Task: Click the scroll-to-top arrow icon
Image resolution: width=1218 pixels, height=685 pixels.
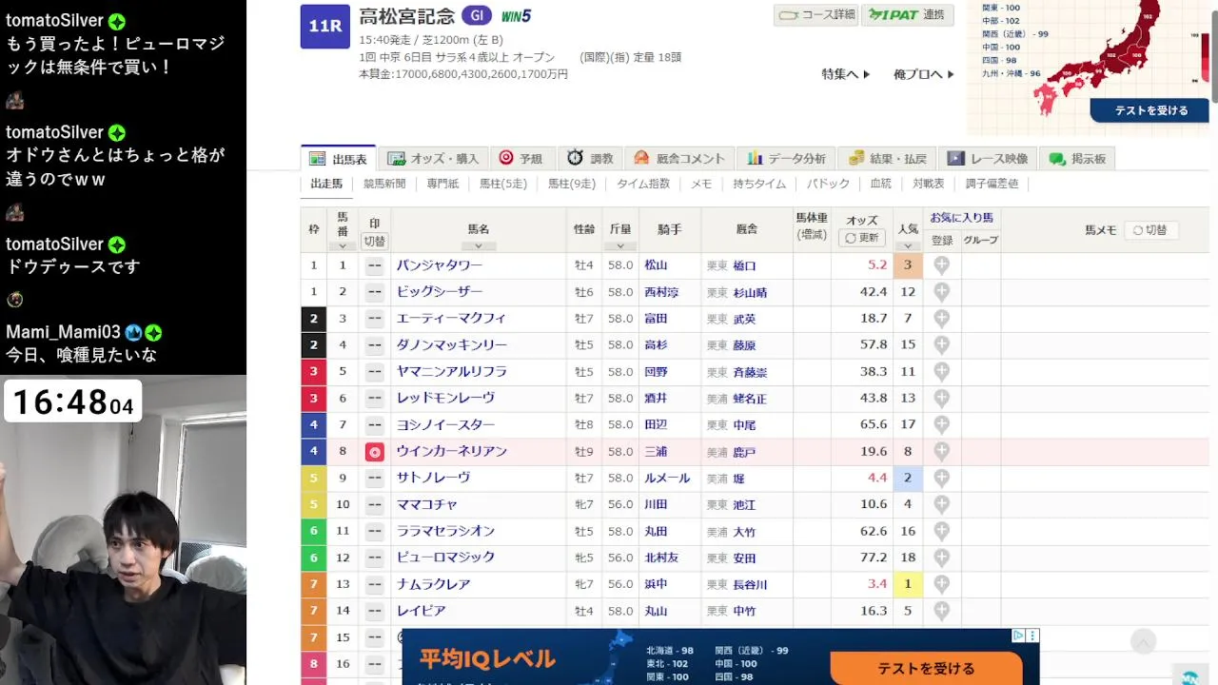Action: click(x=1144, y=642)
